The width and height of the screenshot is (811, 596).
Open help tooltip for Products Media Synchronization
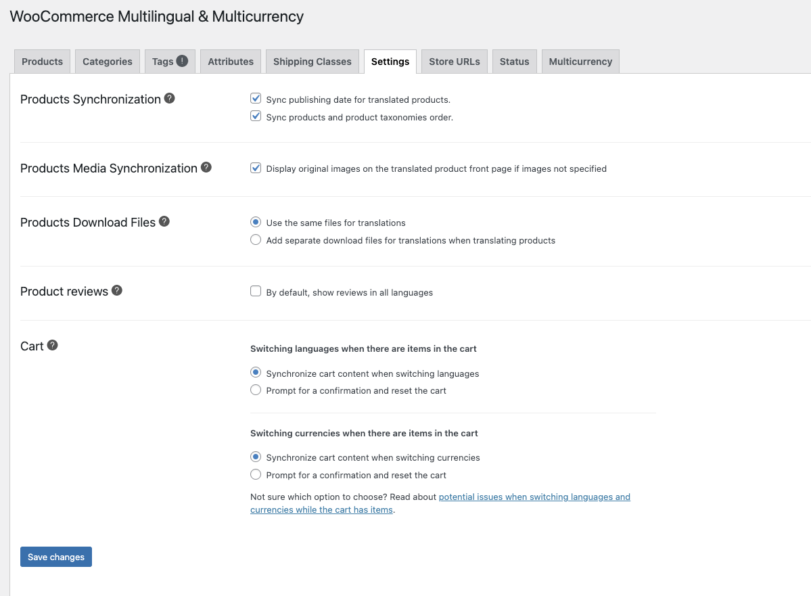(x=206, y=167)
